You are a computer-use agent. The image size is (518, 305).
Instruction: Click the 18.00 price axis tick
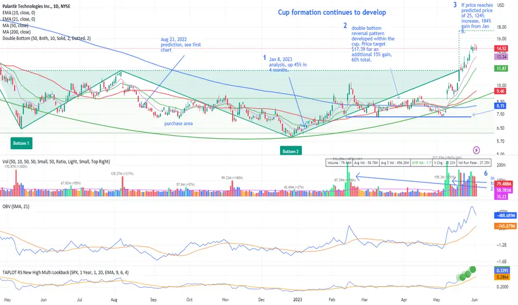click(501, 27)
